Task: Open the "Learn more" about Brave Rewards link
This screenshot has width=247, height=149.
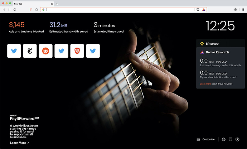Action: [205, 84]
